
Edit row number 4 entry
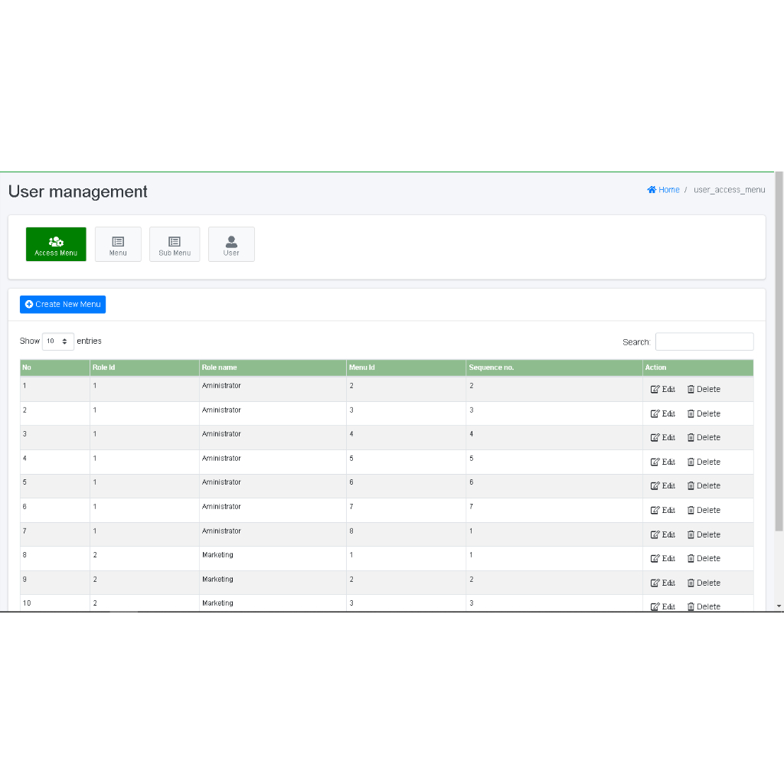pyautogui.click(x=662, y=462)
